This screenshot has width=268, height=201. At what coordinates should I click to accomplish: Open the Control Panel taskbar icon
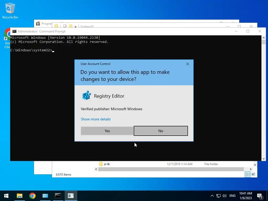tap(45, 196)
